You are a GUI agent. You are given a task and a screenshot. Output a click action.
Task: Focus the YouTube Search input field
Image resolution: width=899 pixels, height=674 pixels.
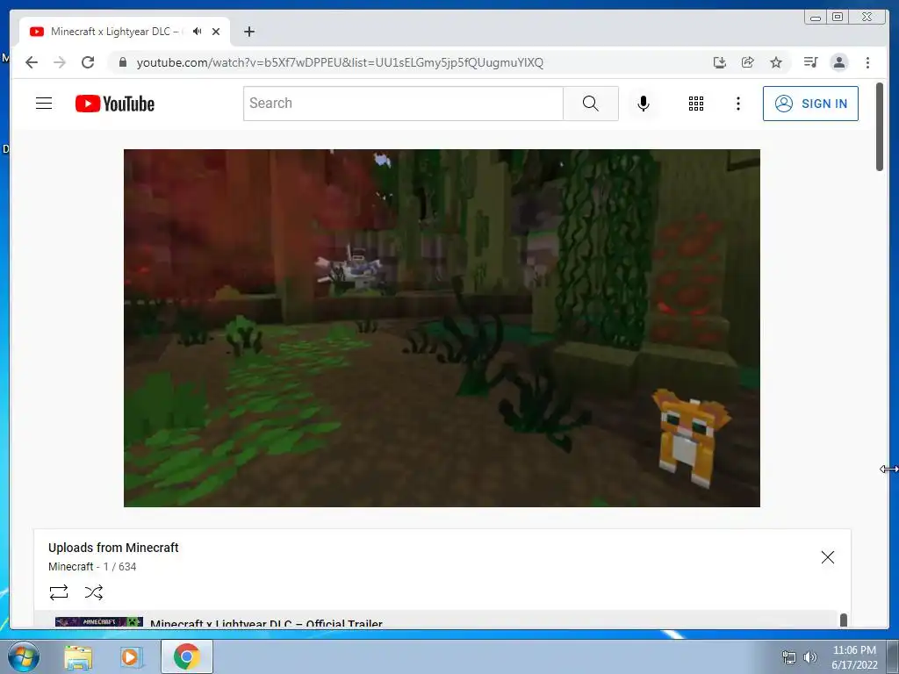[x=403, y=104]
